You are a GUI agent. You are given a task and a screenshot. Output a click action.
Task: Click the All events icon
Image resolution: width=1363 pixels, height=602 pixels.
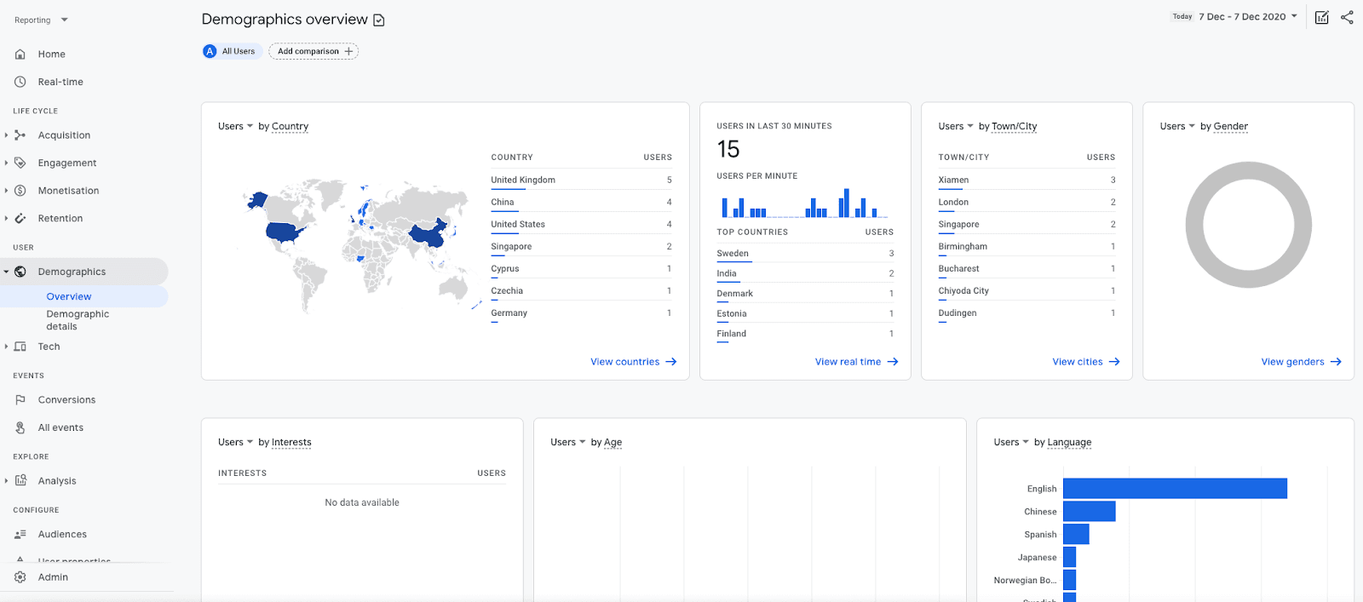click(20, 428)
